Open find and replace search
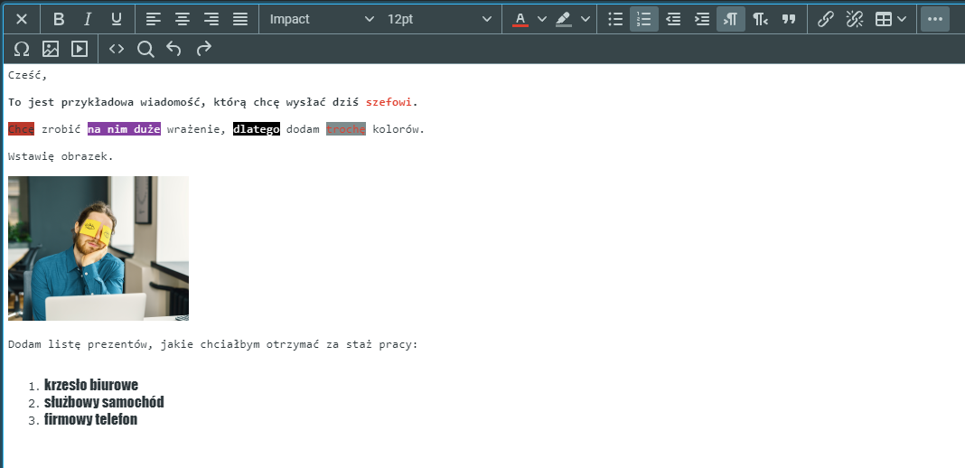The width and height of the screenshot is (965, 468). pyautogui.click(x=145, y=49)
